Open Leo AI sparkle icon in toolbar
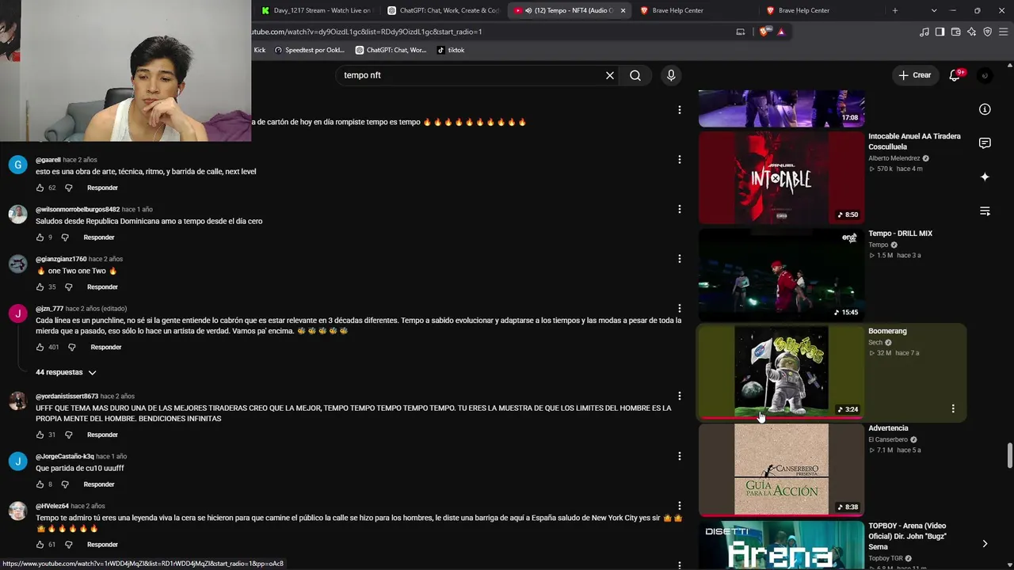1014x570 pixels. pos(971,32)
